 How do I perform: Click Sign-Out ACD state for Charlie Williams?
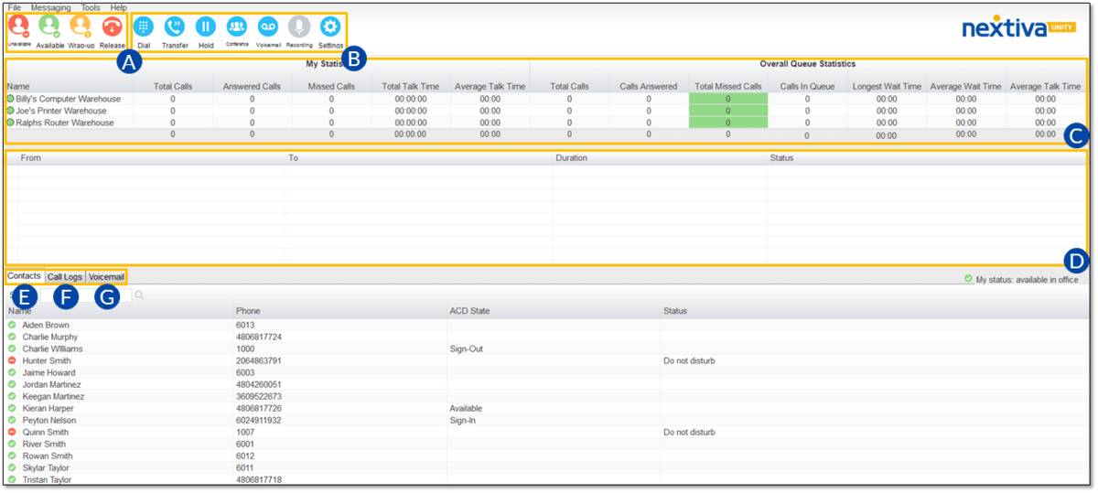(467, 348)
